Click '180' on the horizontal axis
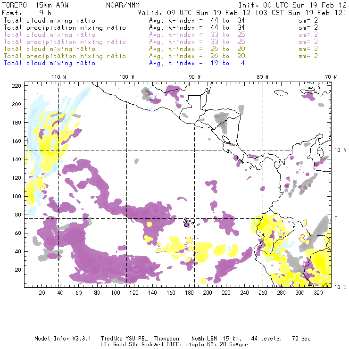349x349 pixels. [x=189, y=292]
